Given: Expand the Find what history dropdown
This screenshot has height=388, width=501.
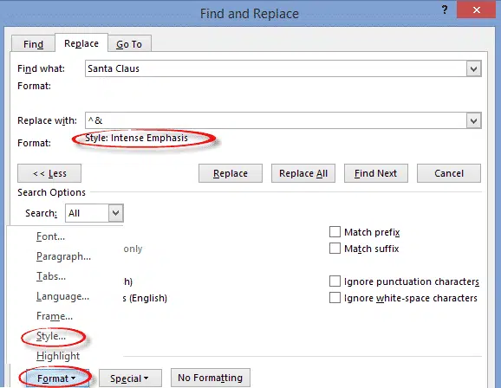Looking at the screenshot, I should [x=473, y=68].
